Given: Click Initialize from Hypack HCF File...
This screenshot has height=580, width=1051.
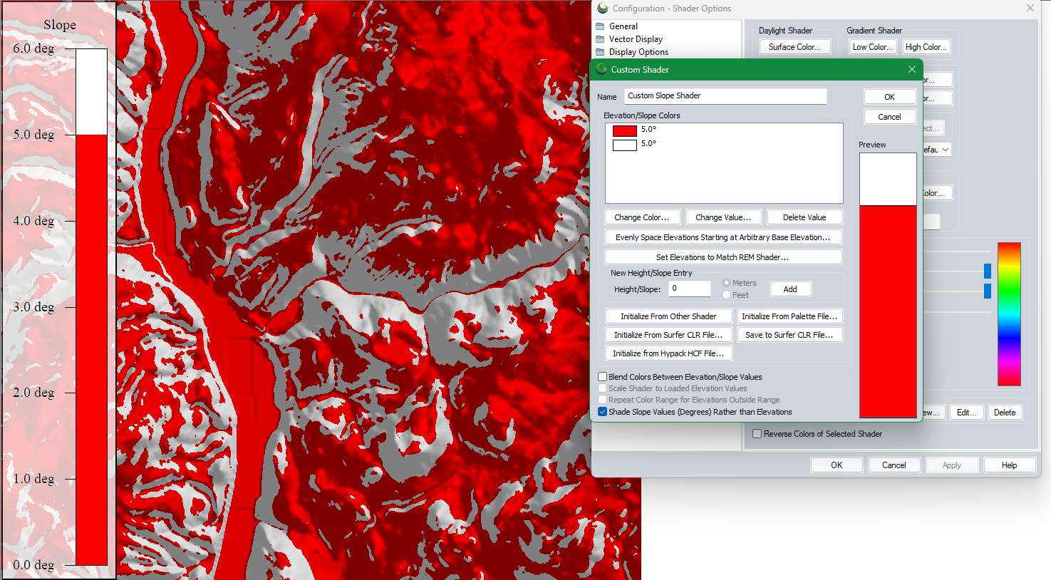Looking at the screenshot, I should tap(668, 353).
